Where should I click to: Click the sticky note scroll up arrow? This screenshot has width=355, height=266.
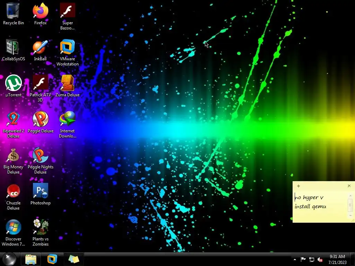350,196
